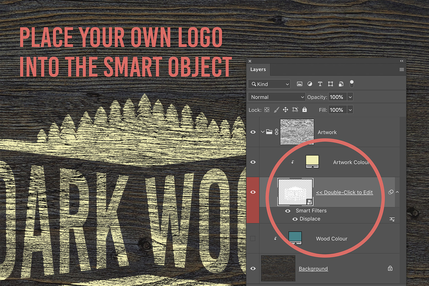Screen dimensions: 429x286
Task: Turn off the layer filtering switch
Action: tap(351, 84)
